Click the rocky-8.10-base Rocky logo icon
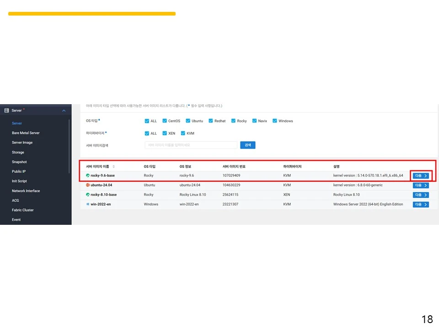439x329 pixels. [x=88, y=195]
